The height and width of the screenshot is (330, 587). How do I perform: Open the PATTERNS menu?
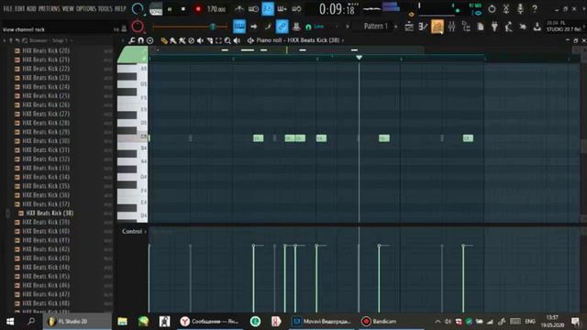(49, 8)
